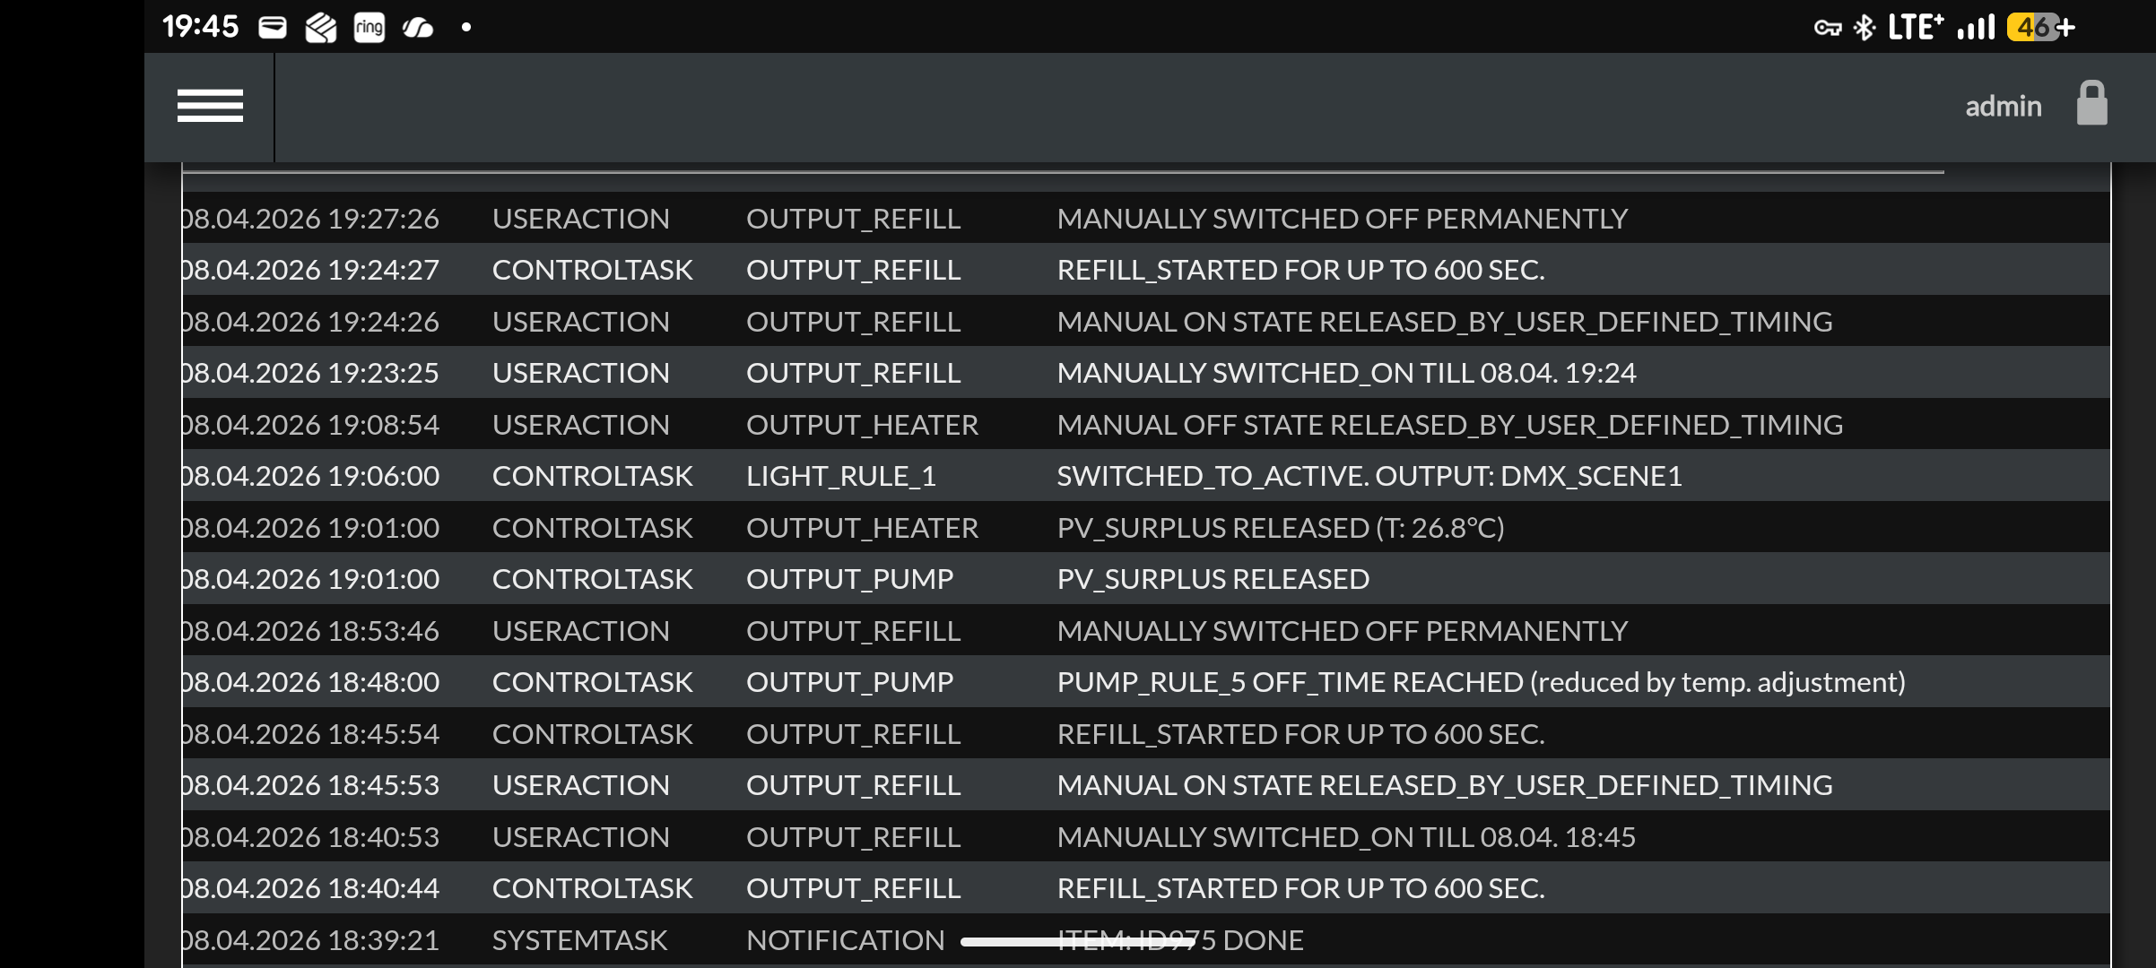Tap the Bluetooth status icon
This screenshot has height=968, width=2156.
1865,28
